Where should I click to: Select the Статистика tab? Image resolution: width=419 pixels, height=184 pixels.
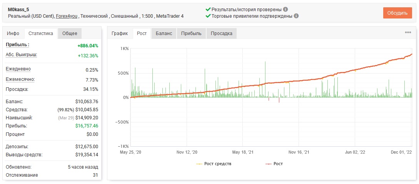coord(41,33)
